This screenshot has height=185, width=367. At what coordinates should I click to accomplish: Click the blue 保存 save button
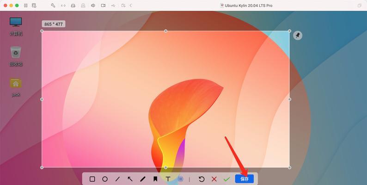pyautogui.click(x=245, y=179)
